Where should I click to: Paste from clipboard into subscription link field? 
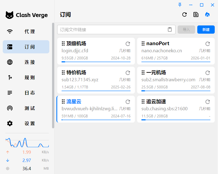pyautogui.click(x=169, y=30)
